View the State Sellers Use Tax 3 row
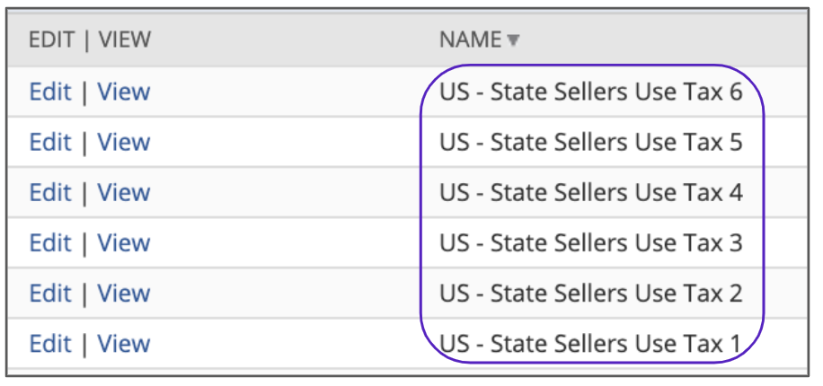The height and width of the screenshot is (386, 823). (x=123, y=242)
